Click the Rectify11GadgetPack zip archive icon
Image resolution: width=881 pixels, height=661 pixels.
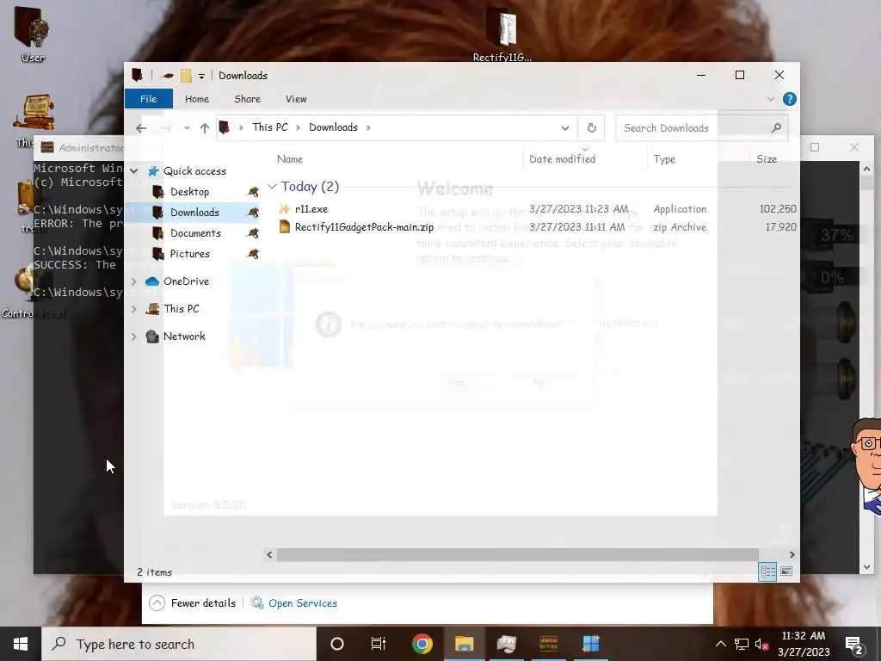pos(284,227)
